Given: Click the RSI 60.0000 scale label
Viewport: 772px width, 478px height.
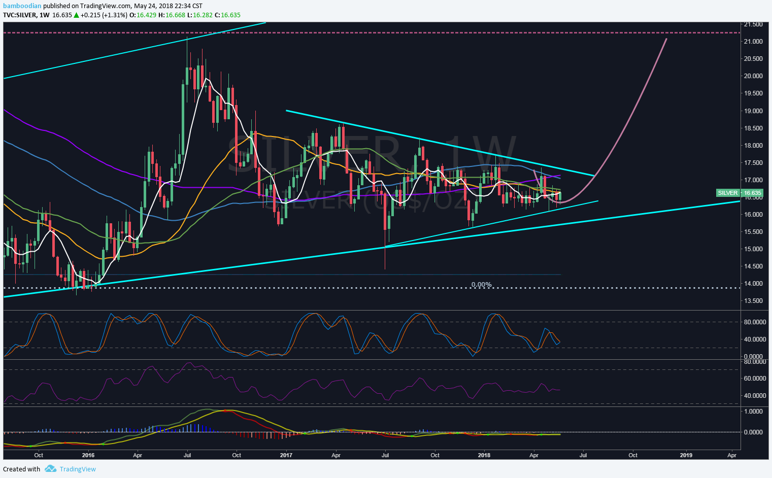Looking at the screenshot, I should (755, 378).
